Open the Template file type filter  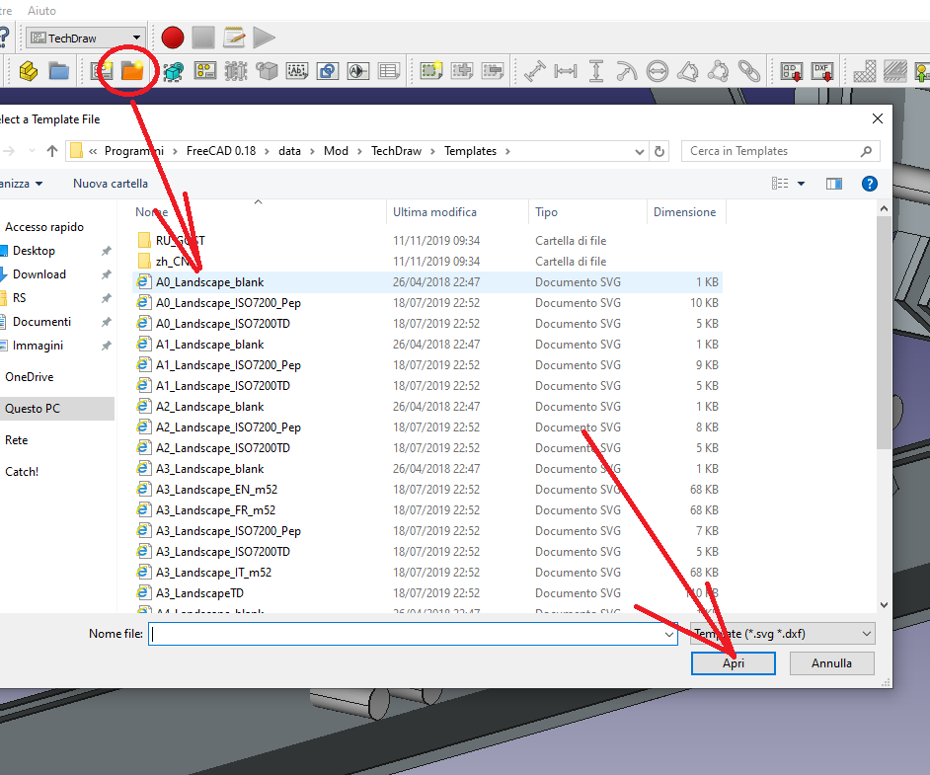[x=782, y=634]
